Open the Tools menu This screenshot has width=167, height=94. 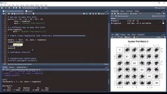(42, 5)
